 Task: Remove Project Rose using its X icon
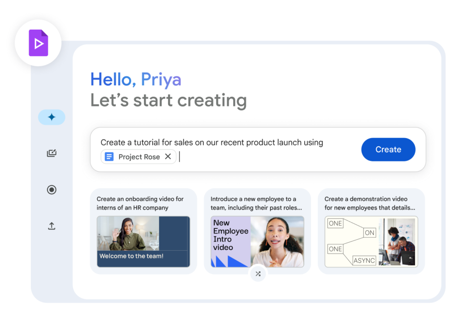tap(168, 157)
